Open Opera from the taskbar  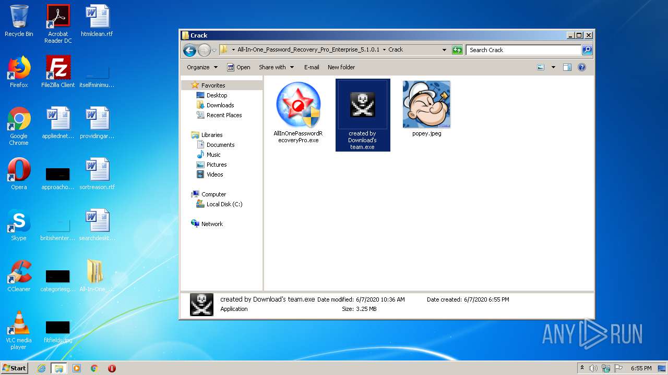pyautogui.click(x=112, y=368)
